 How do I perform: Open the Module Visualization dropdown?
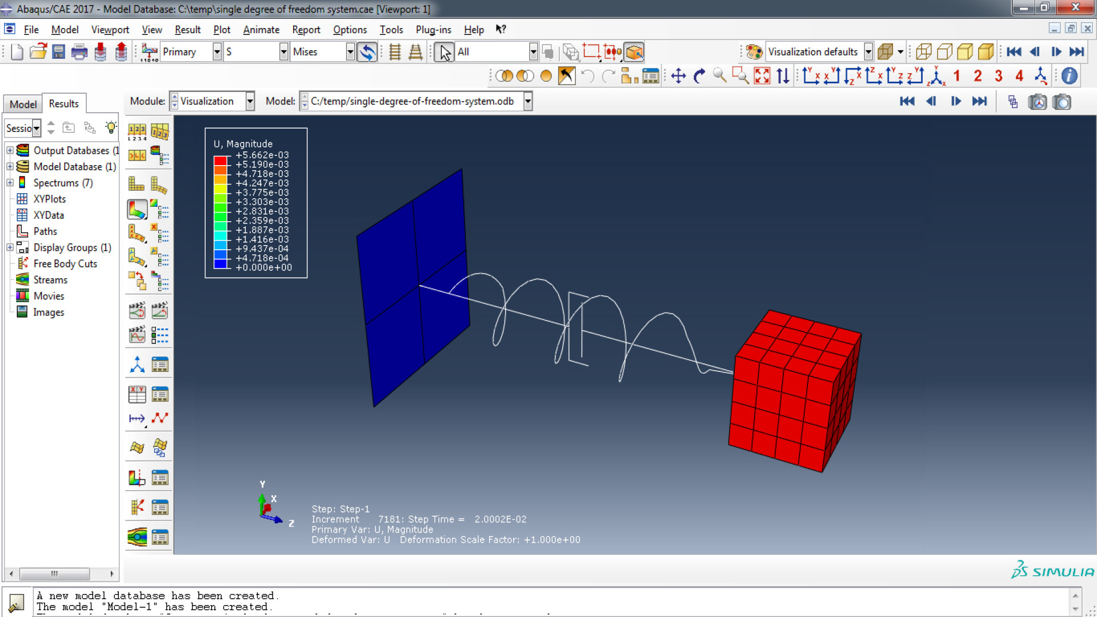coord(250,101)
